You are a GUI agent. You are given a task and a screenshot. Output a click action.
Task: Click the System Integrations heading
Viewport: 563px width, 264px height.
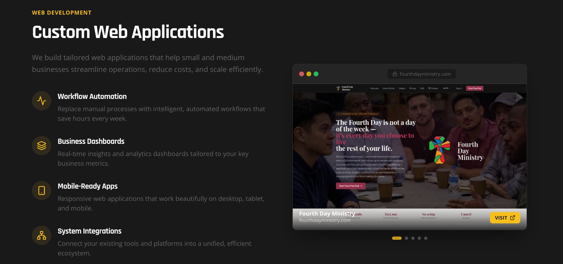coord(89,231)
